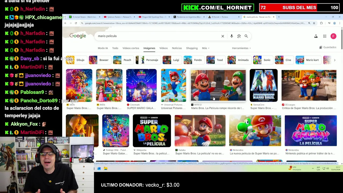Viewport: 343px width, 193px height.
Task: Filter images by Luigi chip
Action: (172, 60)
